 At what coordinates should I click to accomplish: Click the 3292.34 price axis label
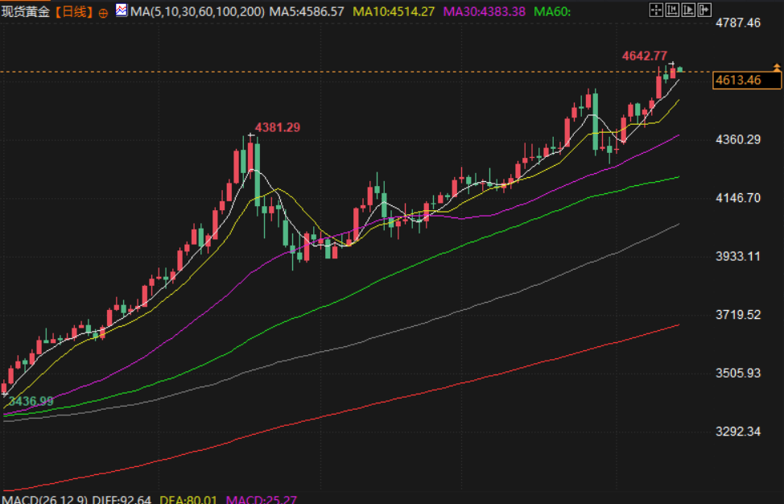coord(738,432)
